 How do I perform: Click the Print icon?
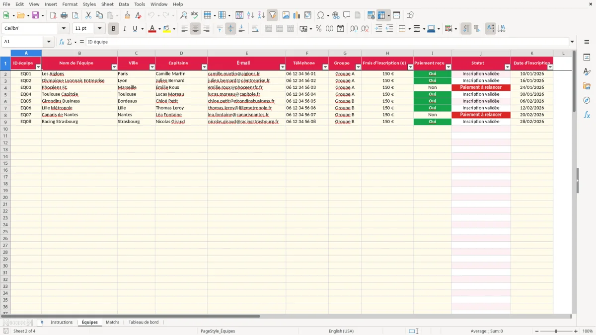[64, 15]
